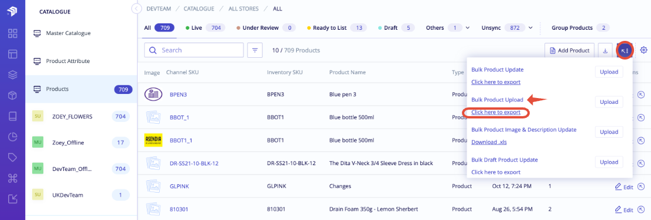Click Upload for Bulk Product Upload
Image resolution: width=651 pixels, height=220 pixels.
(609, 102)
